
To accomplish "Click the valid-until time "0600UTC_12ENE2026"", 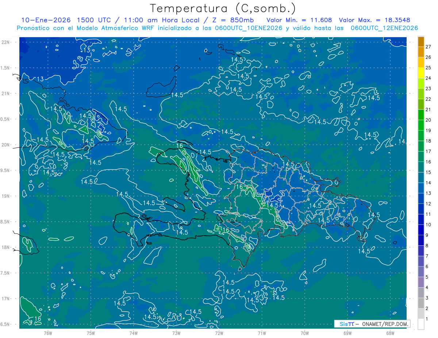I will point(384,28).
